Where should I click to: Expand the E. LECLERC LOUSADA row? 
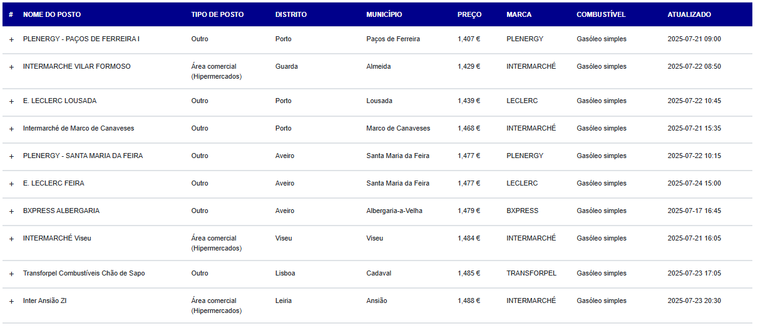[x=11, y=101]
